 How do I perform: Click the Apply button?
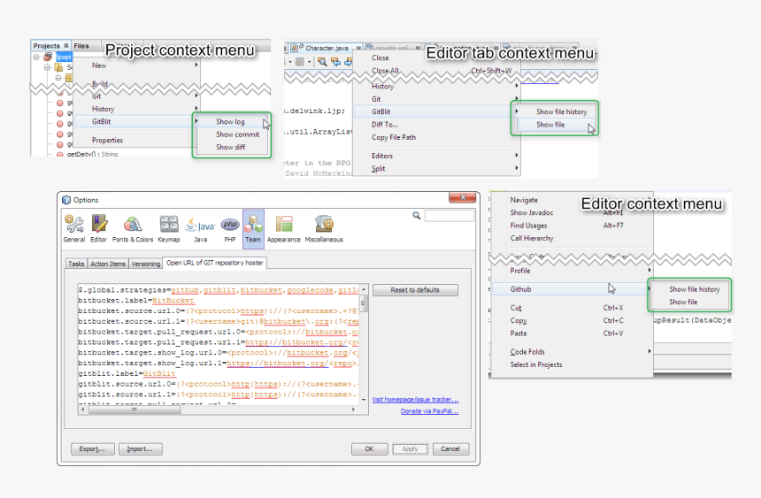[x=410, y=449]
